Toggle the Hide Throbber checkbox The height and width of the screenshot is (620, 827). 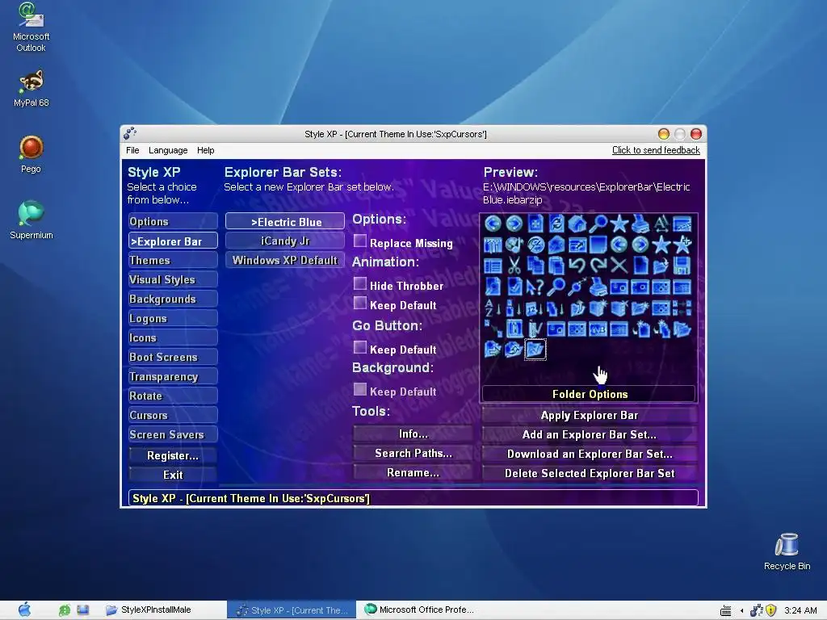pyautogui.click(x=359, y=283)
